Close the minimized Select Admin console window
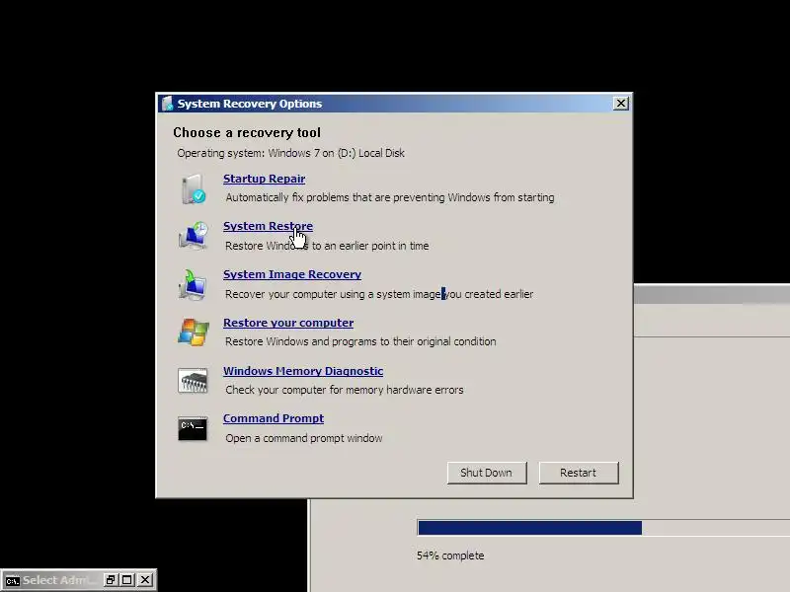The width and height of the screenshot is (790, 592). point(145,580)
